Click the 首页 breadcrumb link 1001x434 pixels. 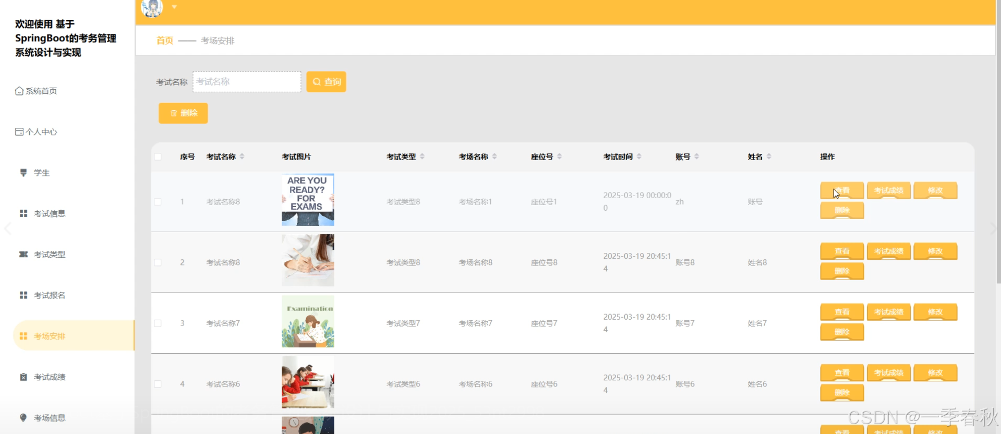[165, 41]
